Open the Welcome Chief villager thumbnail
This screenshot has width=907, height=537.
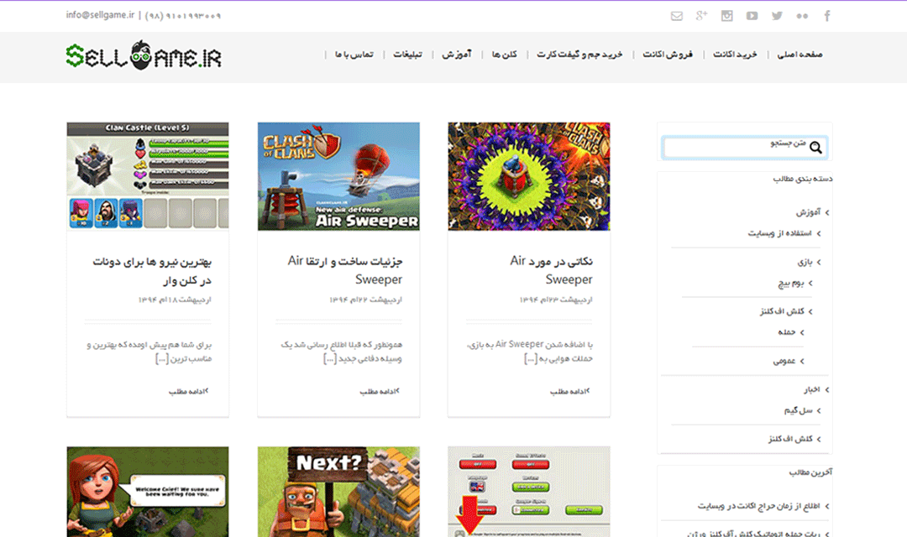click(148, 492)
